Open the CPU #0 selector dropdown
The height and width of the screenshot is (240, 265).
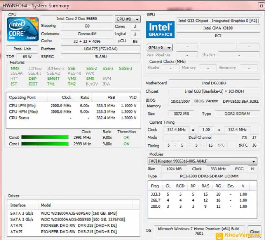click(x=128, y=19)
